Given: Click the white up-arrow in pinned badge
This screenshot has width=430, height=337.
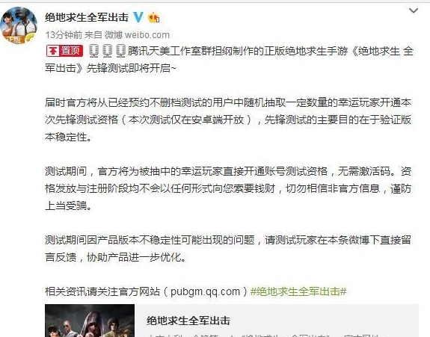Looking at the screenshot, I should coord(53,51).
